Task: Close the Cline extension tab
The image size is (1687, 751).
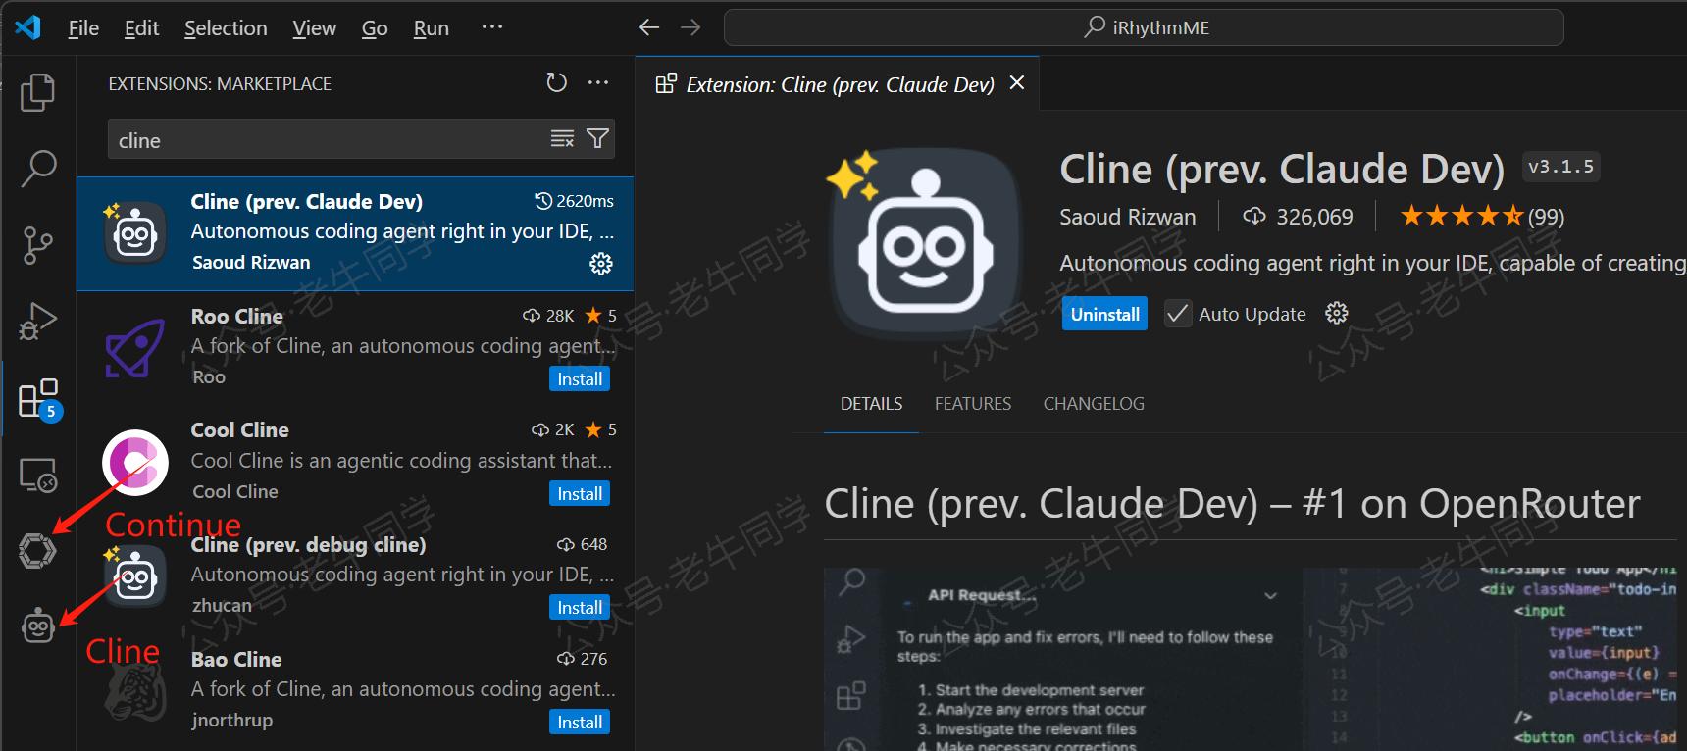Action: [x=1017, y=83]
